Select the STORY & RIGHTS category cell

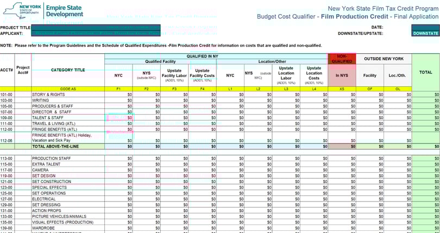click(x=68, y=95)
